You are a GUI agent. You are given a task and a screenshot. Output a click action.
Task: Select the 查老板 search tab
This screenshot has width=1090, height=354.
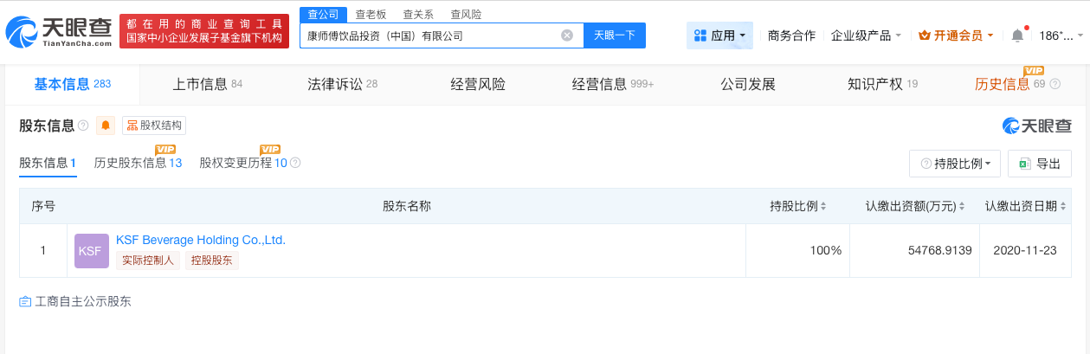tap(371, 14)
